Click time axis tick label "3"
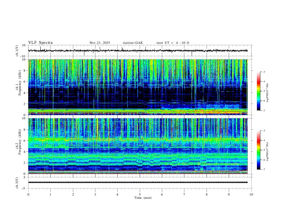 (95, 194)
